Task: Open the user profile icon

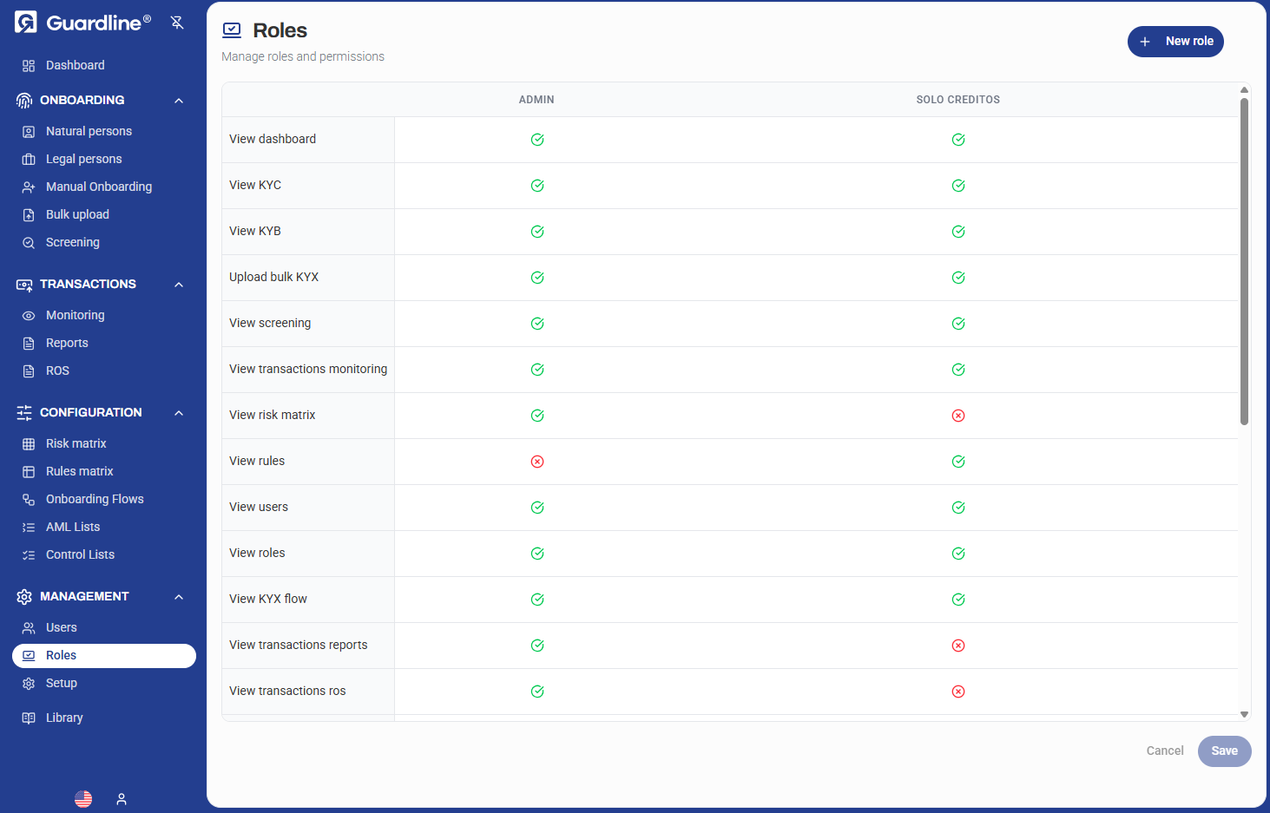Action: [x=122, y=799]
